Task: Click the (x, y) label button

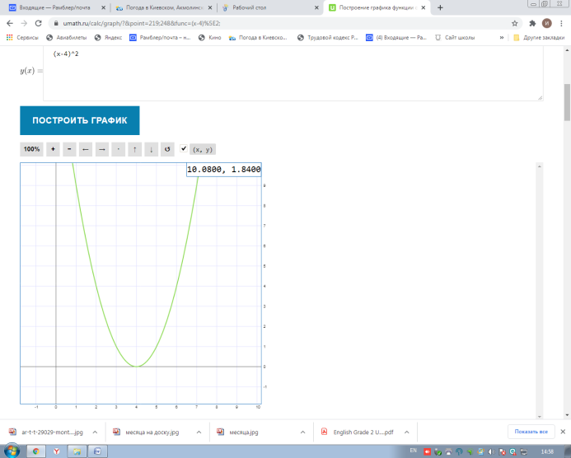Action: pos(203,149)
